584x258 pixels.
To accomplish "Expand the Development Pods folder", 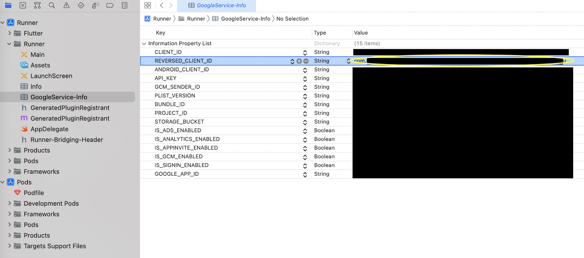I will 9,203.
